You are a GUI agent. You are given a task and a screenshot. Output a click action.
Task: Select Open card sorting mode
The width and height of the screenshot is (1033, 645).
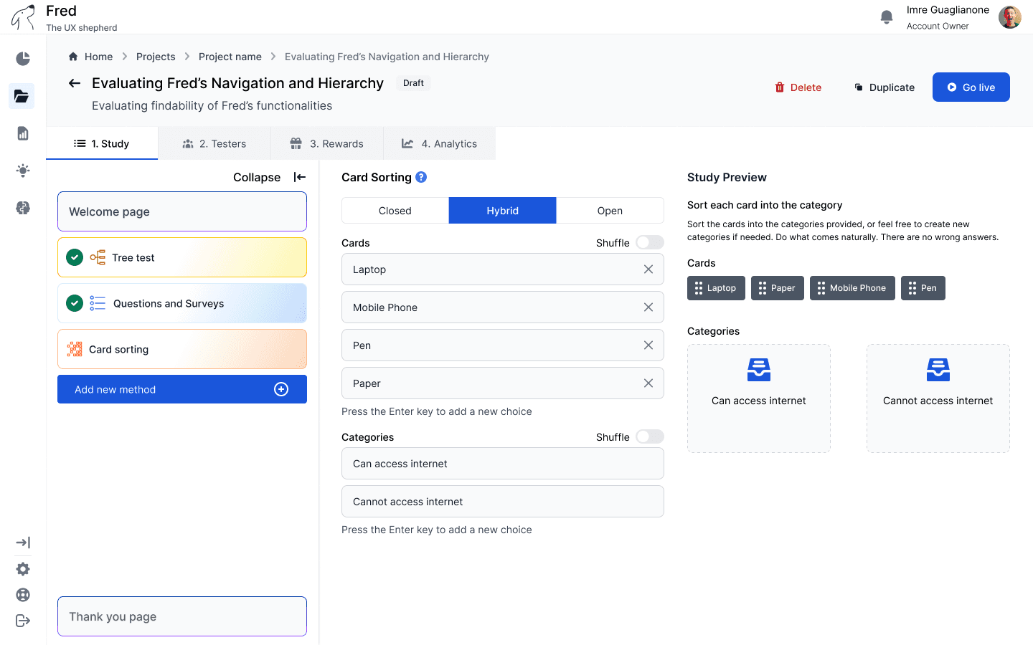[610, 211]
